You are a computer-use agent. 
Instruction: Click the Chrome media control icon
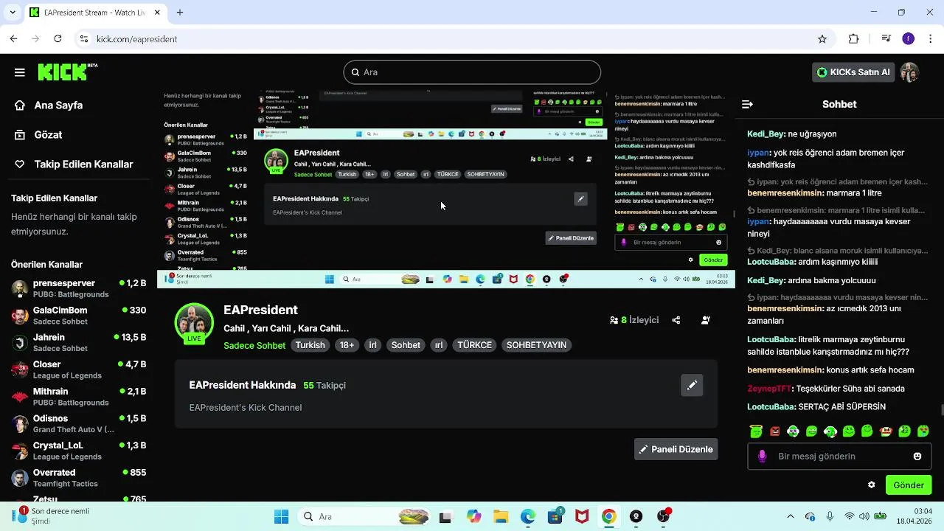click(886, 39)
